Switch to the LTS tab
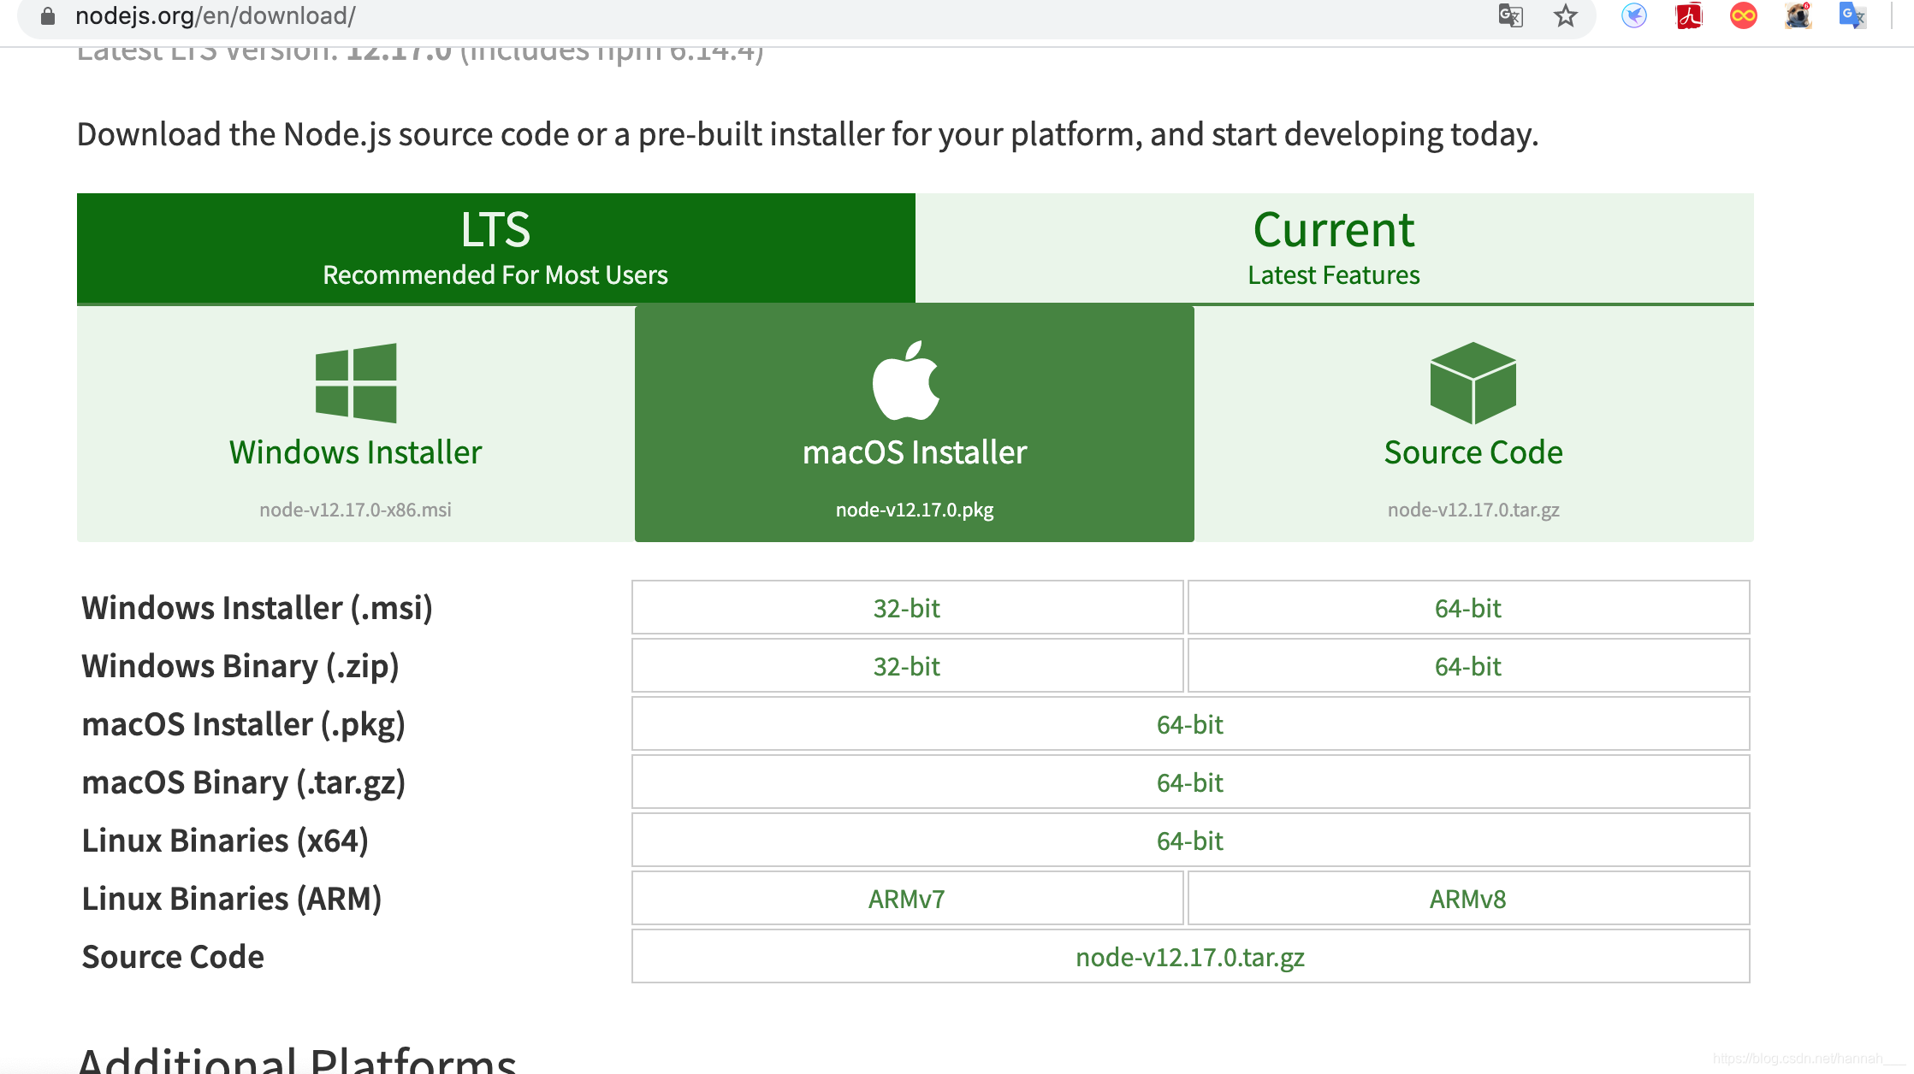Screen dimensions: 1914x1074 tap(495, 248)
